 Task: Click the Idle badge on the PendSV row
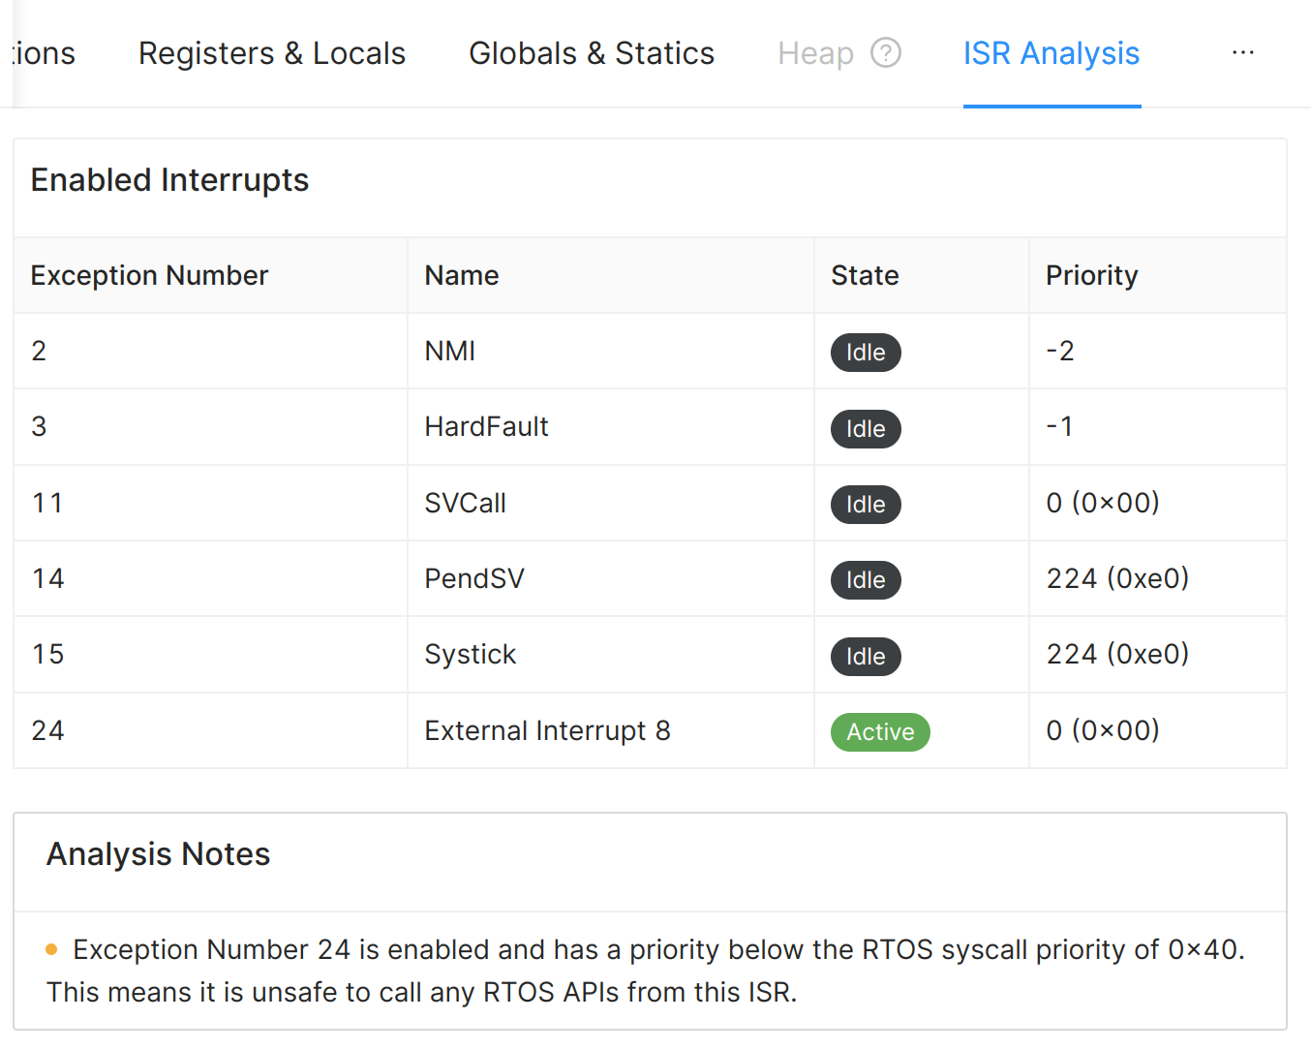pos(866,579)
